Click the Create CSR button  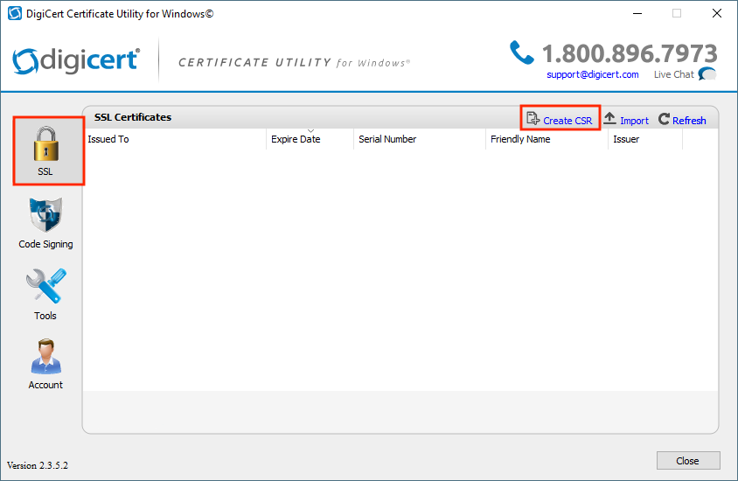coord(560,121)
